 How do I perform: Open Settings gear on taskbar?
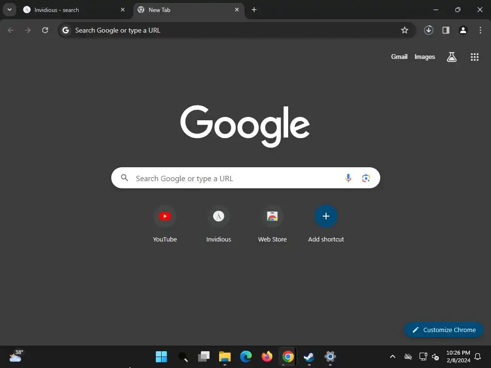tap(330, 356)
